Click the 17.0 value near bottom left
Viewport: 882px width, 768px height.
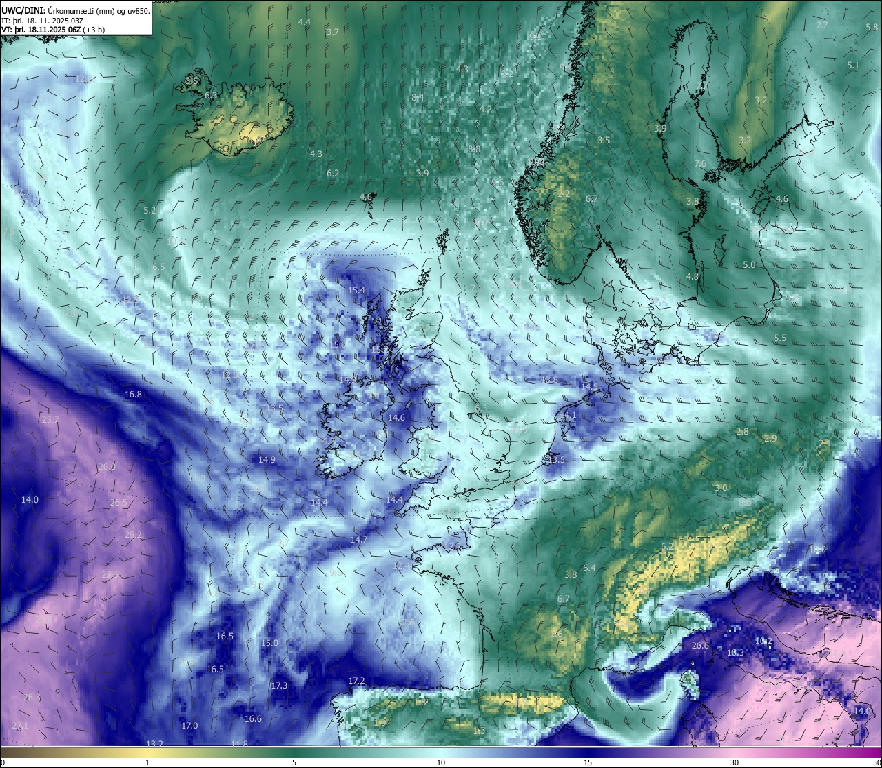pyautogui.click(x=189, y=726)
